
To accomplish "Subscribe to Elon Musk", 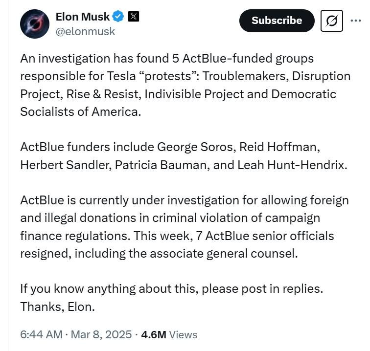I will pos(277,21).
